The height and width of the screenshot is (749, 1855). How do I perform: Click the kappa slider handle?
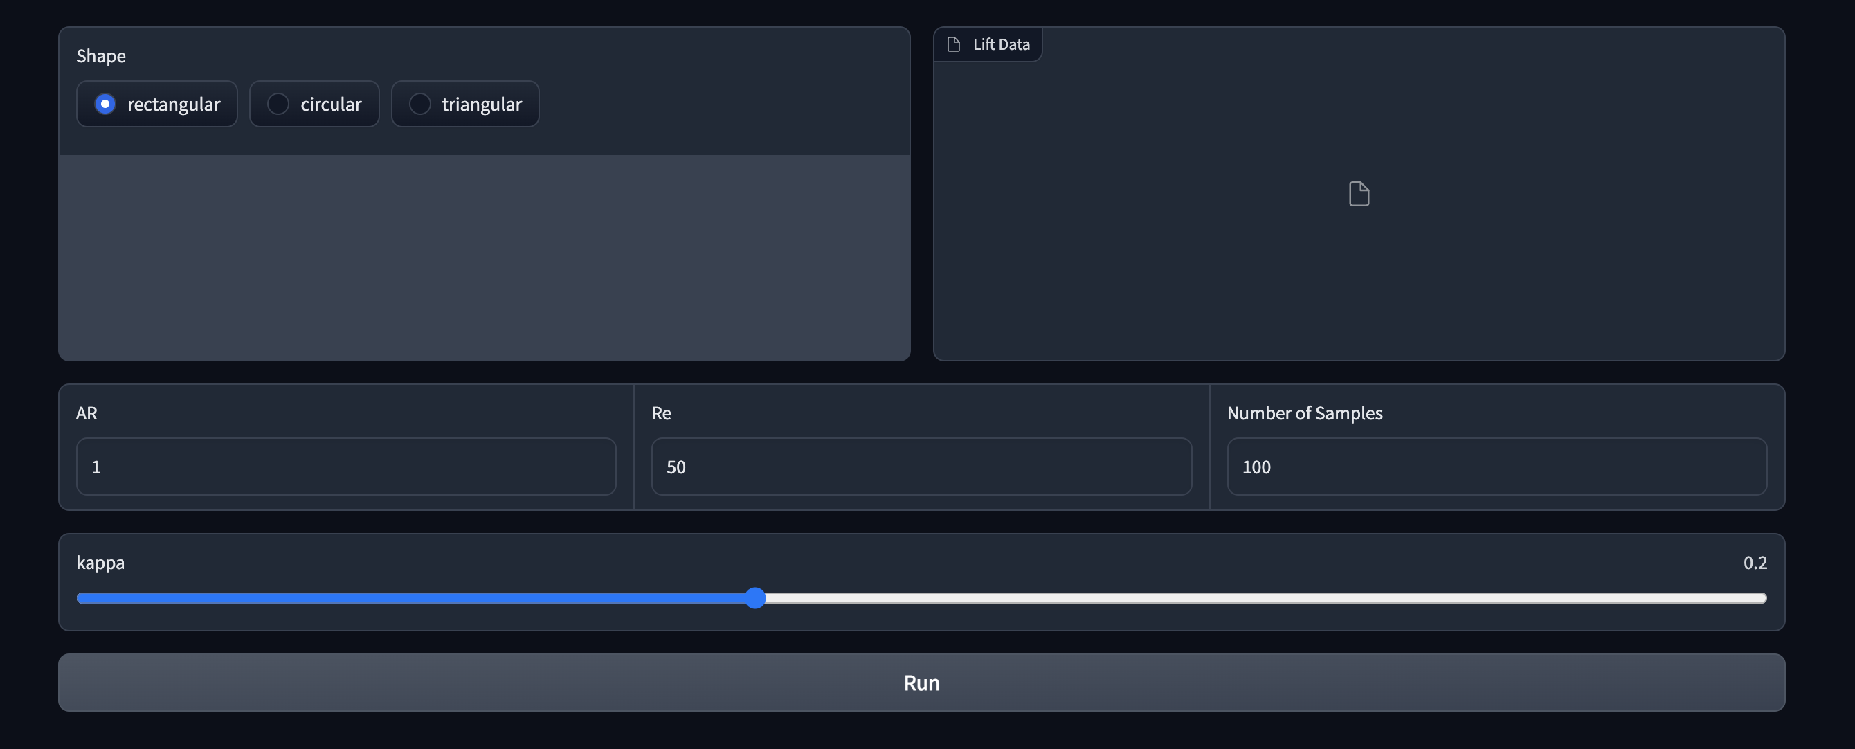tap(754, 598)
